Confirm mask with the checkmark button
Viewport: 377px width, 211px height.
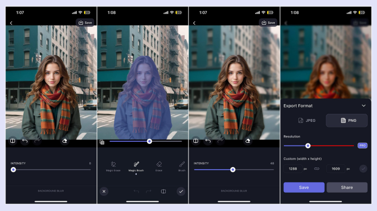[181, 191]
